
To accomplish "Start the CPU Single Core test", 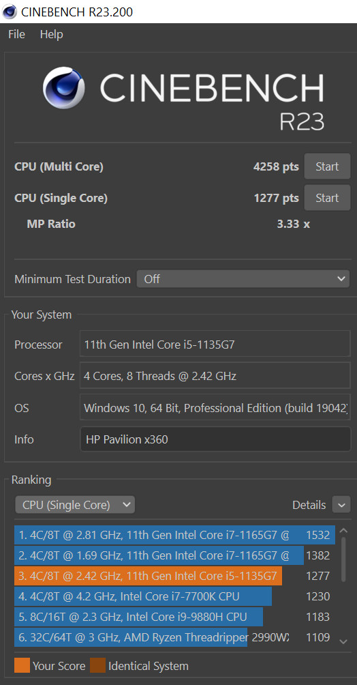I will tap(327, 198).
